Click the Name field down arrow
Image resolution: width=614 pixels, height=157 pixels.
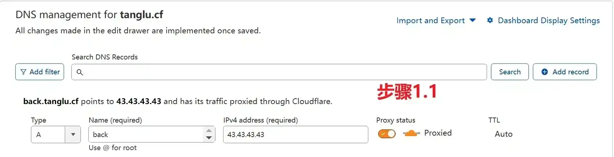coord(209,138)
